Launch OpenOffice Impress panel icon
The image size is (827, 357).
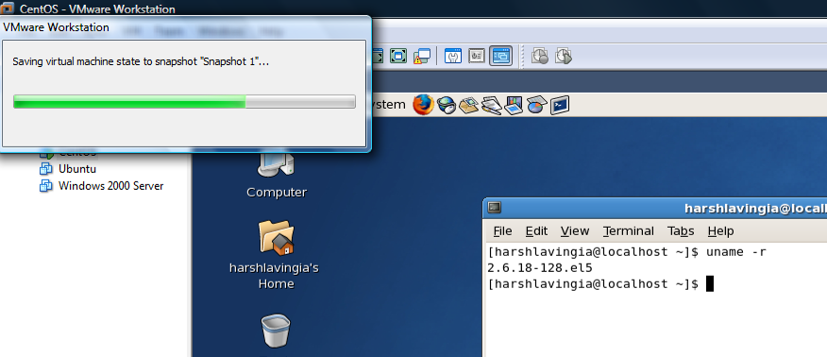point(514,105)
